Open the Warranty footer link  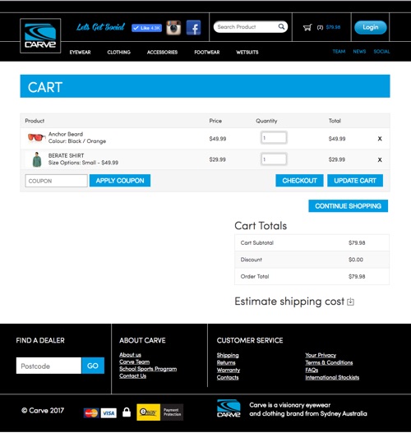click(229, 371)
